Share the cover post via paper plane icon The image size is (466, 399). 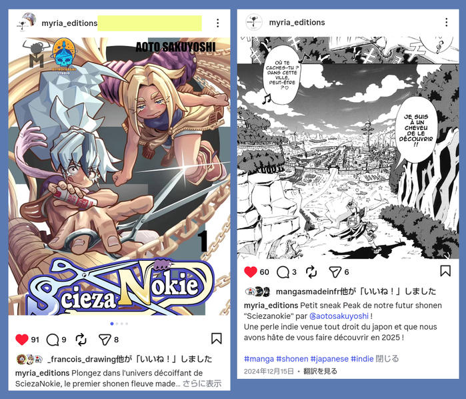tap(105, 340)
